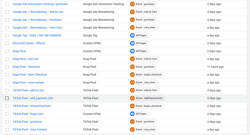The height and width of the screenshot is (135, 250).
Task: Check the TikTok Pixel - View Content checkbox
Action: (7, 130)
